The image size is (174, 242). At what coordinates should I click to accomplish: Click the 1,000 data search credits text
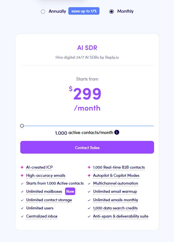[x=115, y=208]
